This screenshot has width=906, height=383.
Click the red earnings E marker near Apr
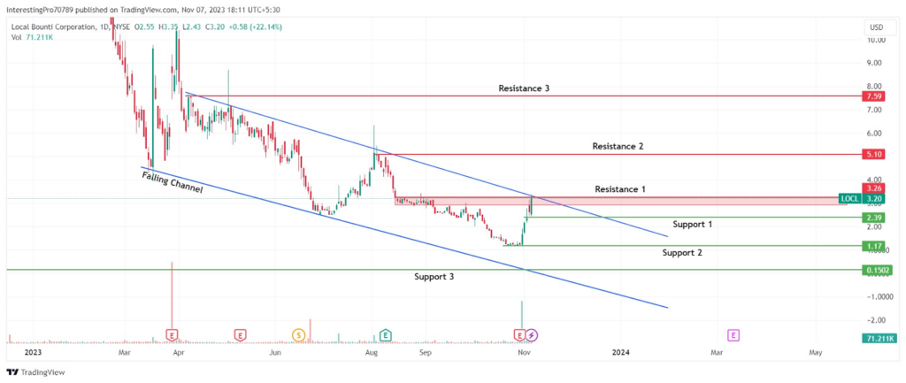[x=172, y=333]
